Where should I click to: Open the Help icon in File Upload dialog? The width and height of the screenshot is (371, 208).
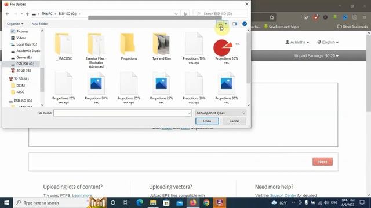tap(245, 24)
